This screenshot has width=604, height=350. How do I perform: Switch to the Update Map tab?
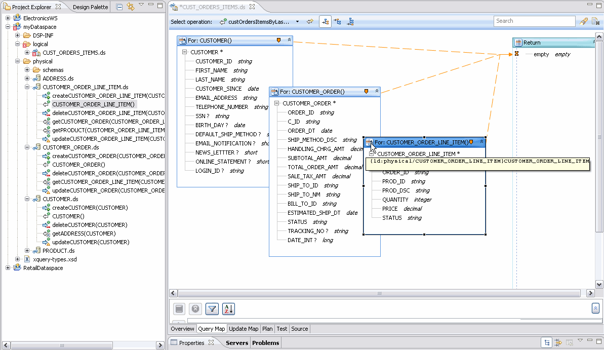[244, 329]
